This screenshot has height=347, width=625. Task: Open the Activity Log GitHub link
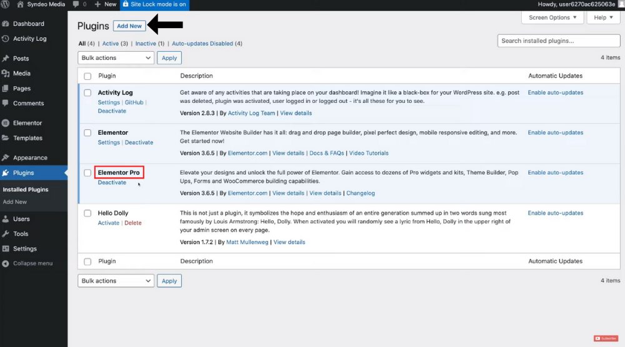(134, 102)
